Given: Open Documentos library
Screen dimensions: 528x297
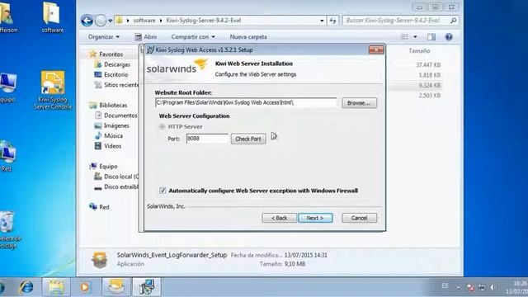Looking at the screenshot, I should pos(120,115).
